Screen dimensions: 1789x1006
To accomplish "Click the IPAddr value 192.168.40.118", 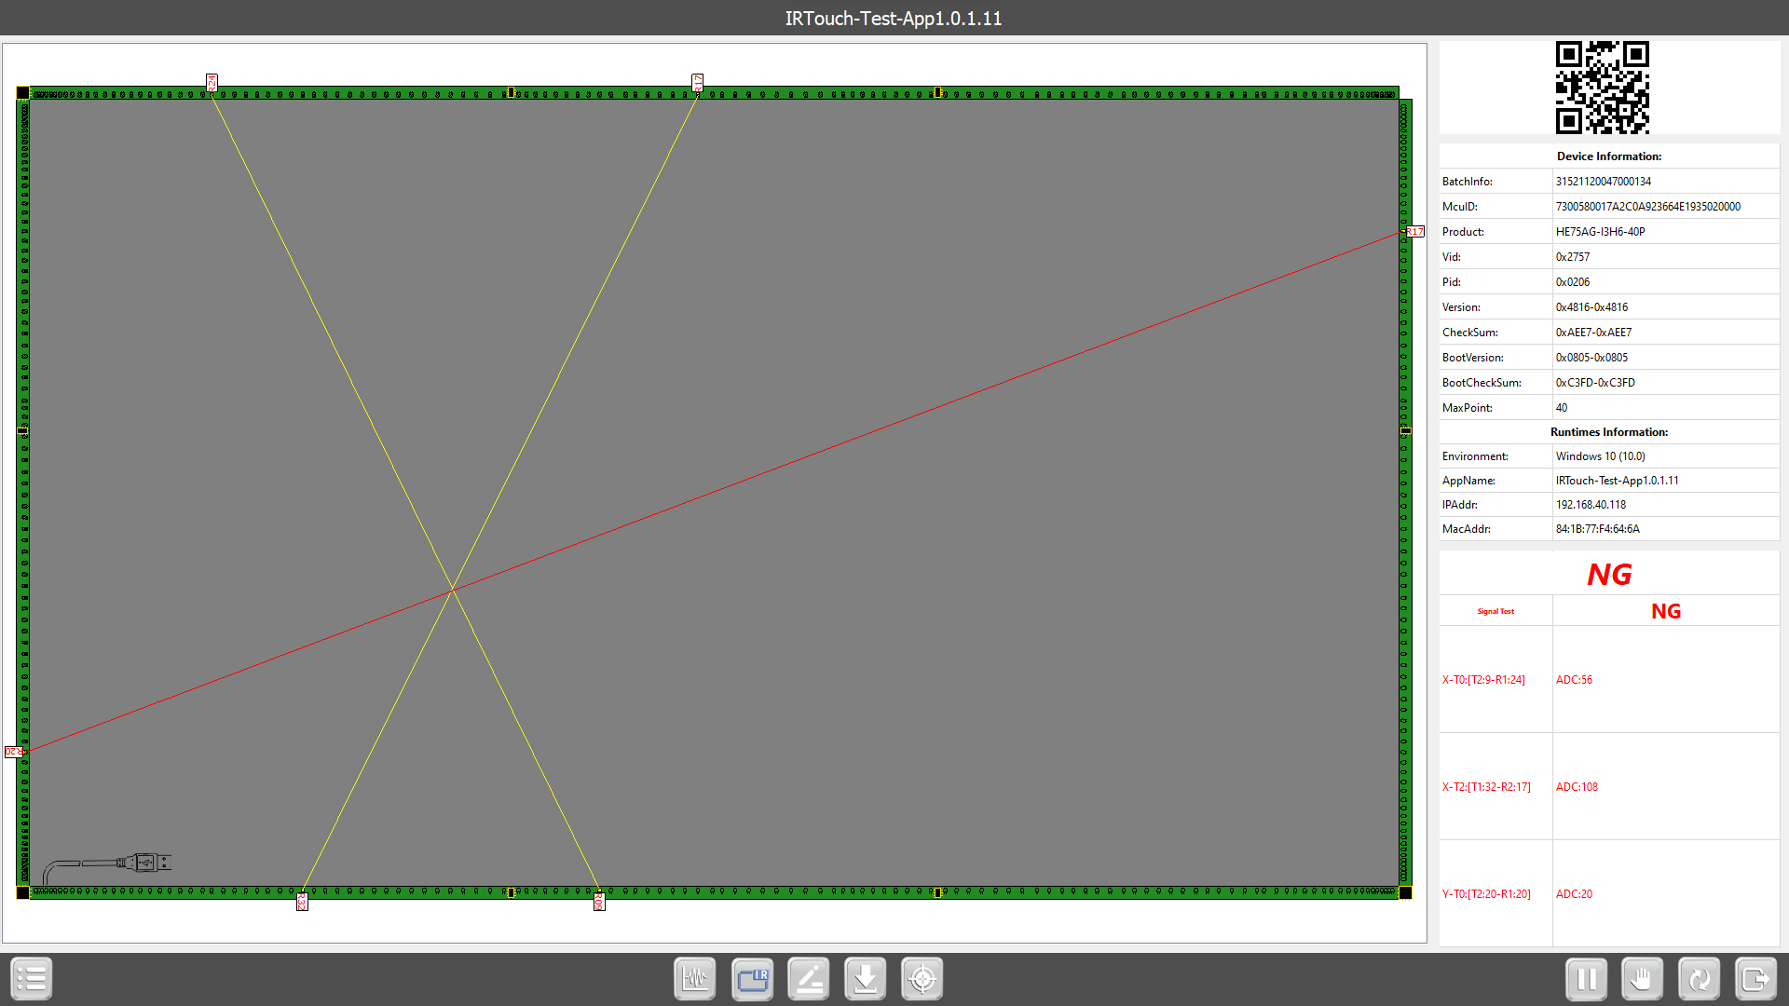I will point(1591,505).
